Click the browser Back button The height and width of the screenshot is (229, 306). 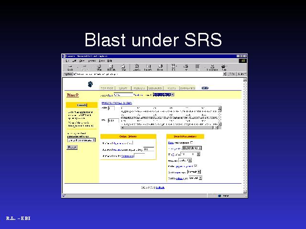tap(70, 67)
